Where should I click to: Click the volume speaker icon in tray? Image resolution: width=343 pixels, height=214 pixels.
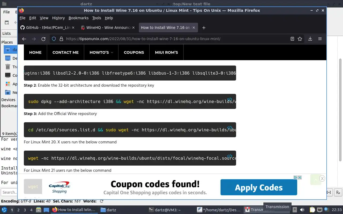click(x=302, y=210)
